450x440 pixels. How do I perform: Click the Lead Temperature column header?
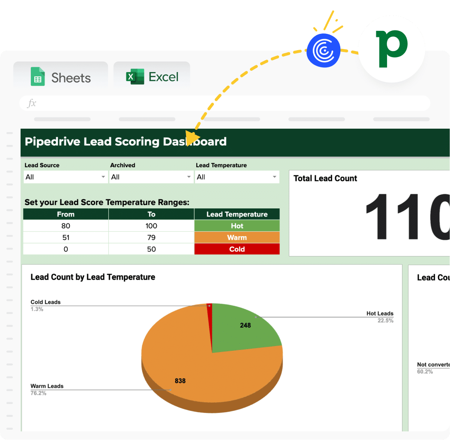point(237,214)
